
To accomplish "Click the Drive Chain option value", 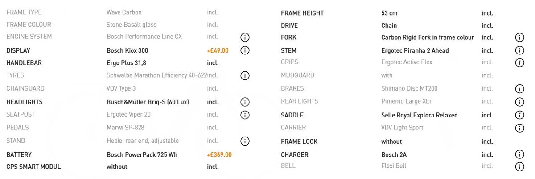I will [x=389, y=25].
